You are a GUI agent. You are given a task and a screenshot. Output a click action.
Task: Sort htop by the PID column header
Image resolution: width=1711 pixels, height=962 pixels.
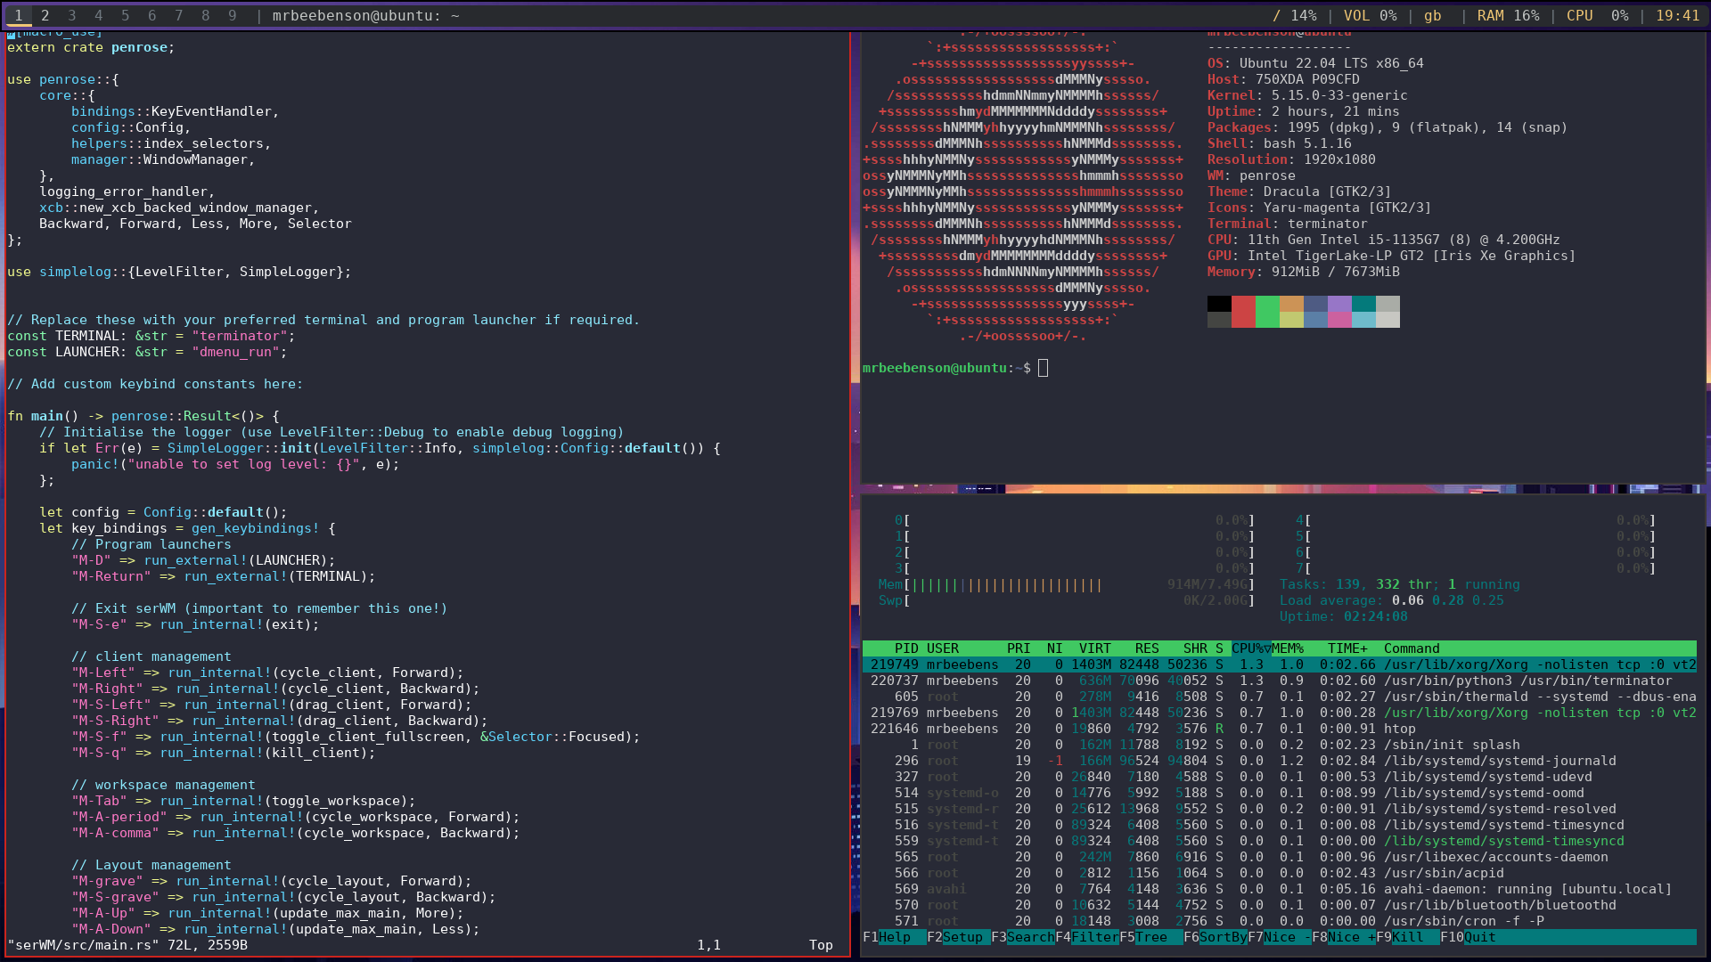(906, 648)
